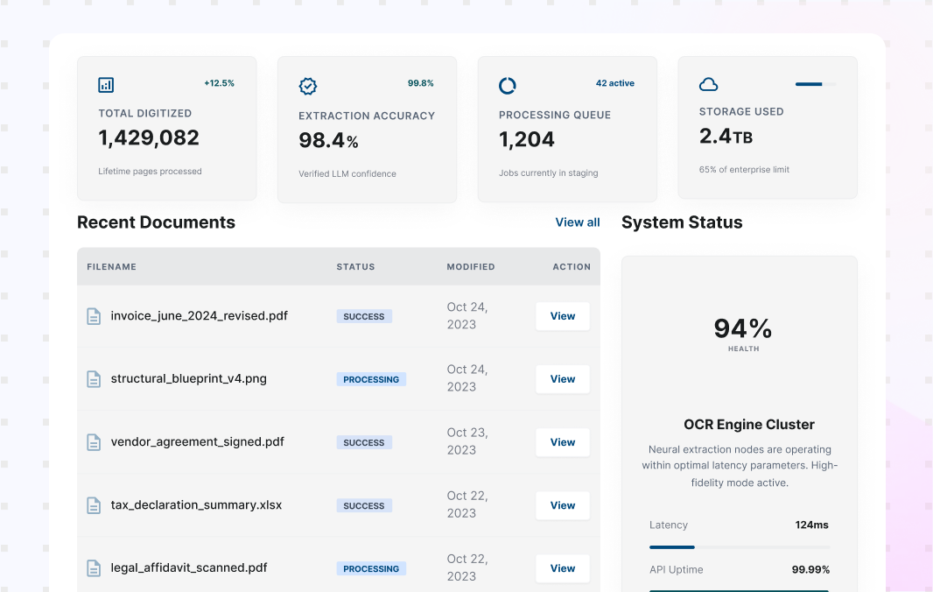
Task: Click the SUCCESS badge for vendor_agreement_signed.pdf
Action: 364,442
